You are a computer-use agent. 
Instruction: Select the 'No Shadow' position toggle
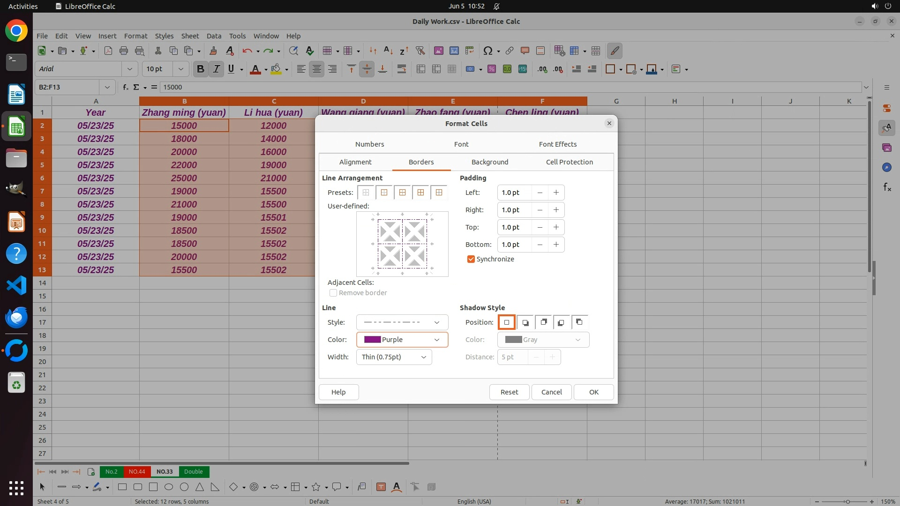pos(506,322)
